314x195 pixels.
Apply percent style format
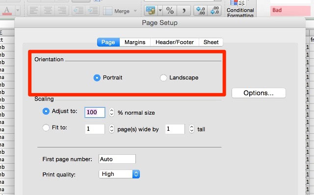(x=170, y=10)
